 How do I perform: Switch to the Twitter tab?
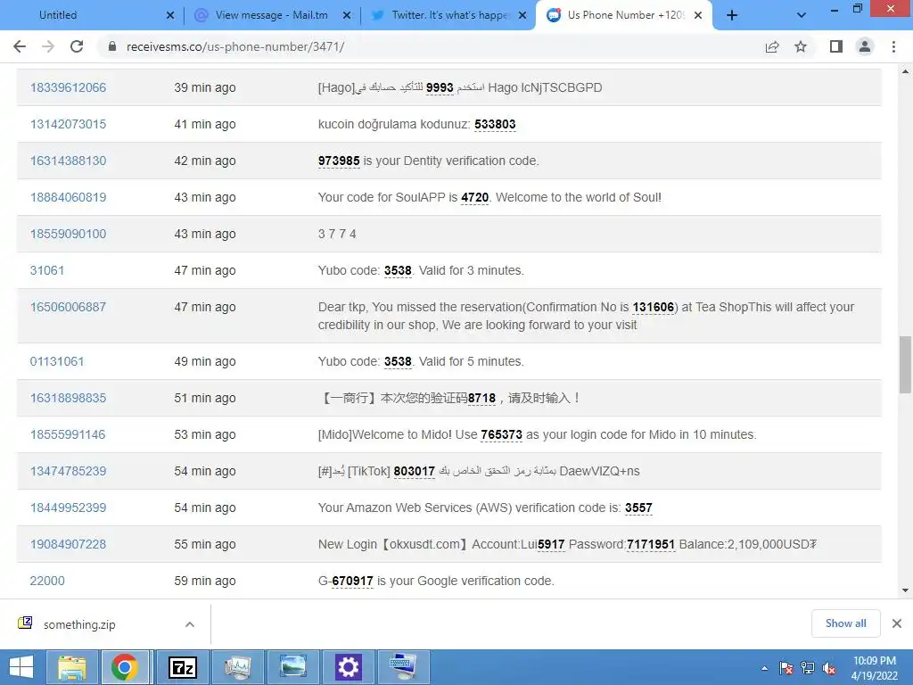pos(449,15)
